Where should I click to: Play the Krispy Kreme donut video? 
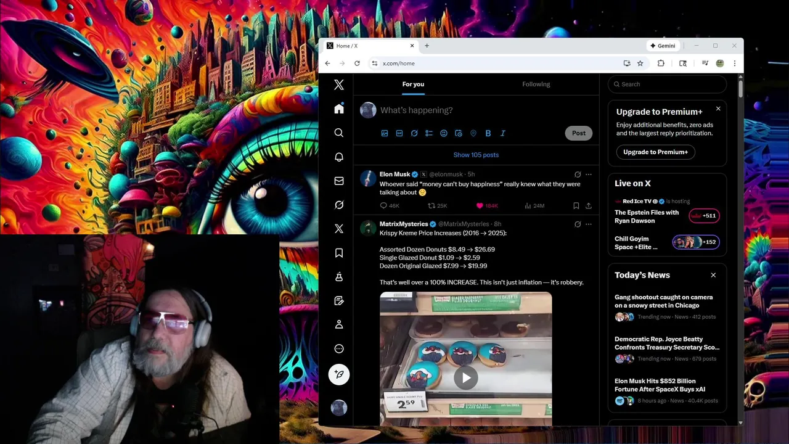click(x=466, y=378)
